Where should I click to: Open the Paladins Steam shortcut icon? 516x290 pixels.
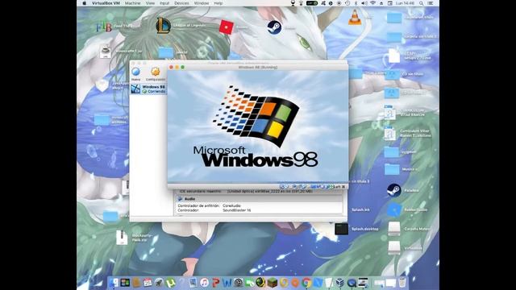393,190
